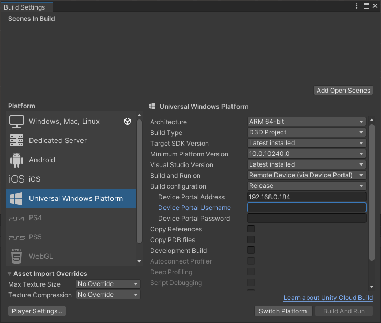The height and width of the screenshot is (323, 381).
Task: Click the Dedicated Server platform icon
Action: [x=17, y=140]
